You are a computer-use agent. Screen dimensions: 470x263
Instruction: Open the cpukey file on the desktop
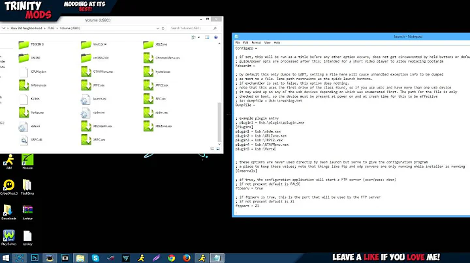(27, 238)
